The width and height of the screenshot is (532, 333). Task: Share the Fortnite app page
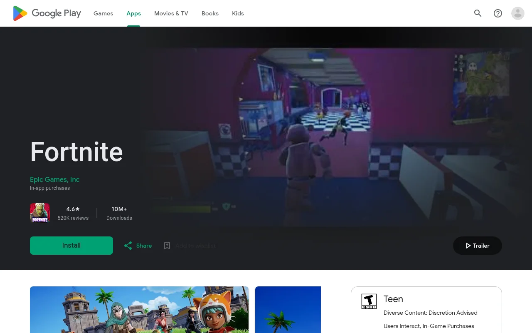coord(138,246)
